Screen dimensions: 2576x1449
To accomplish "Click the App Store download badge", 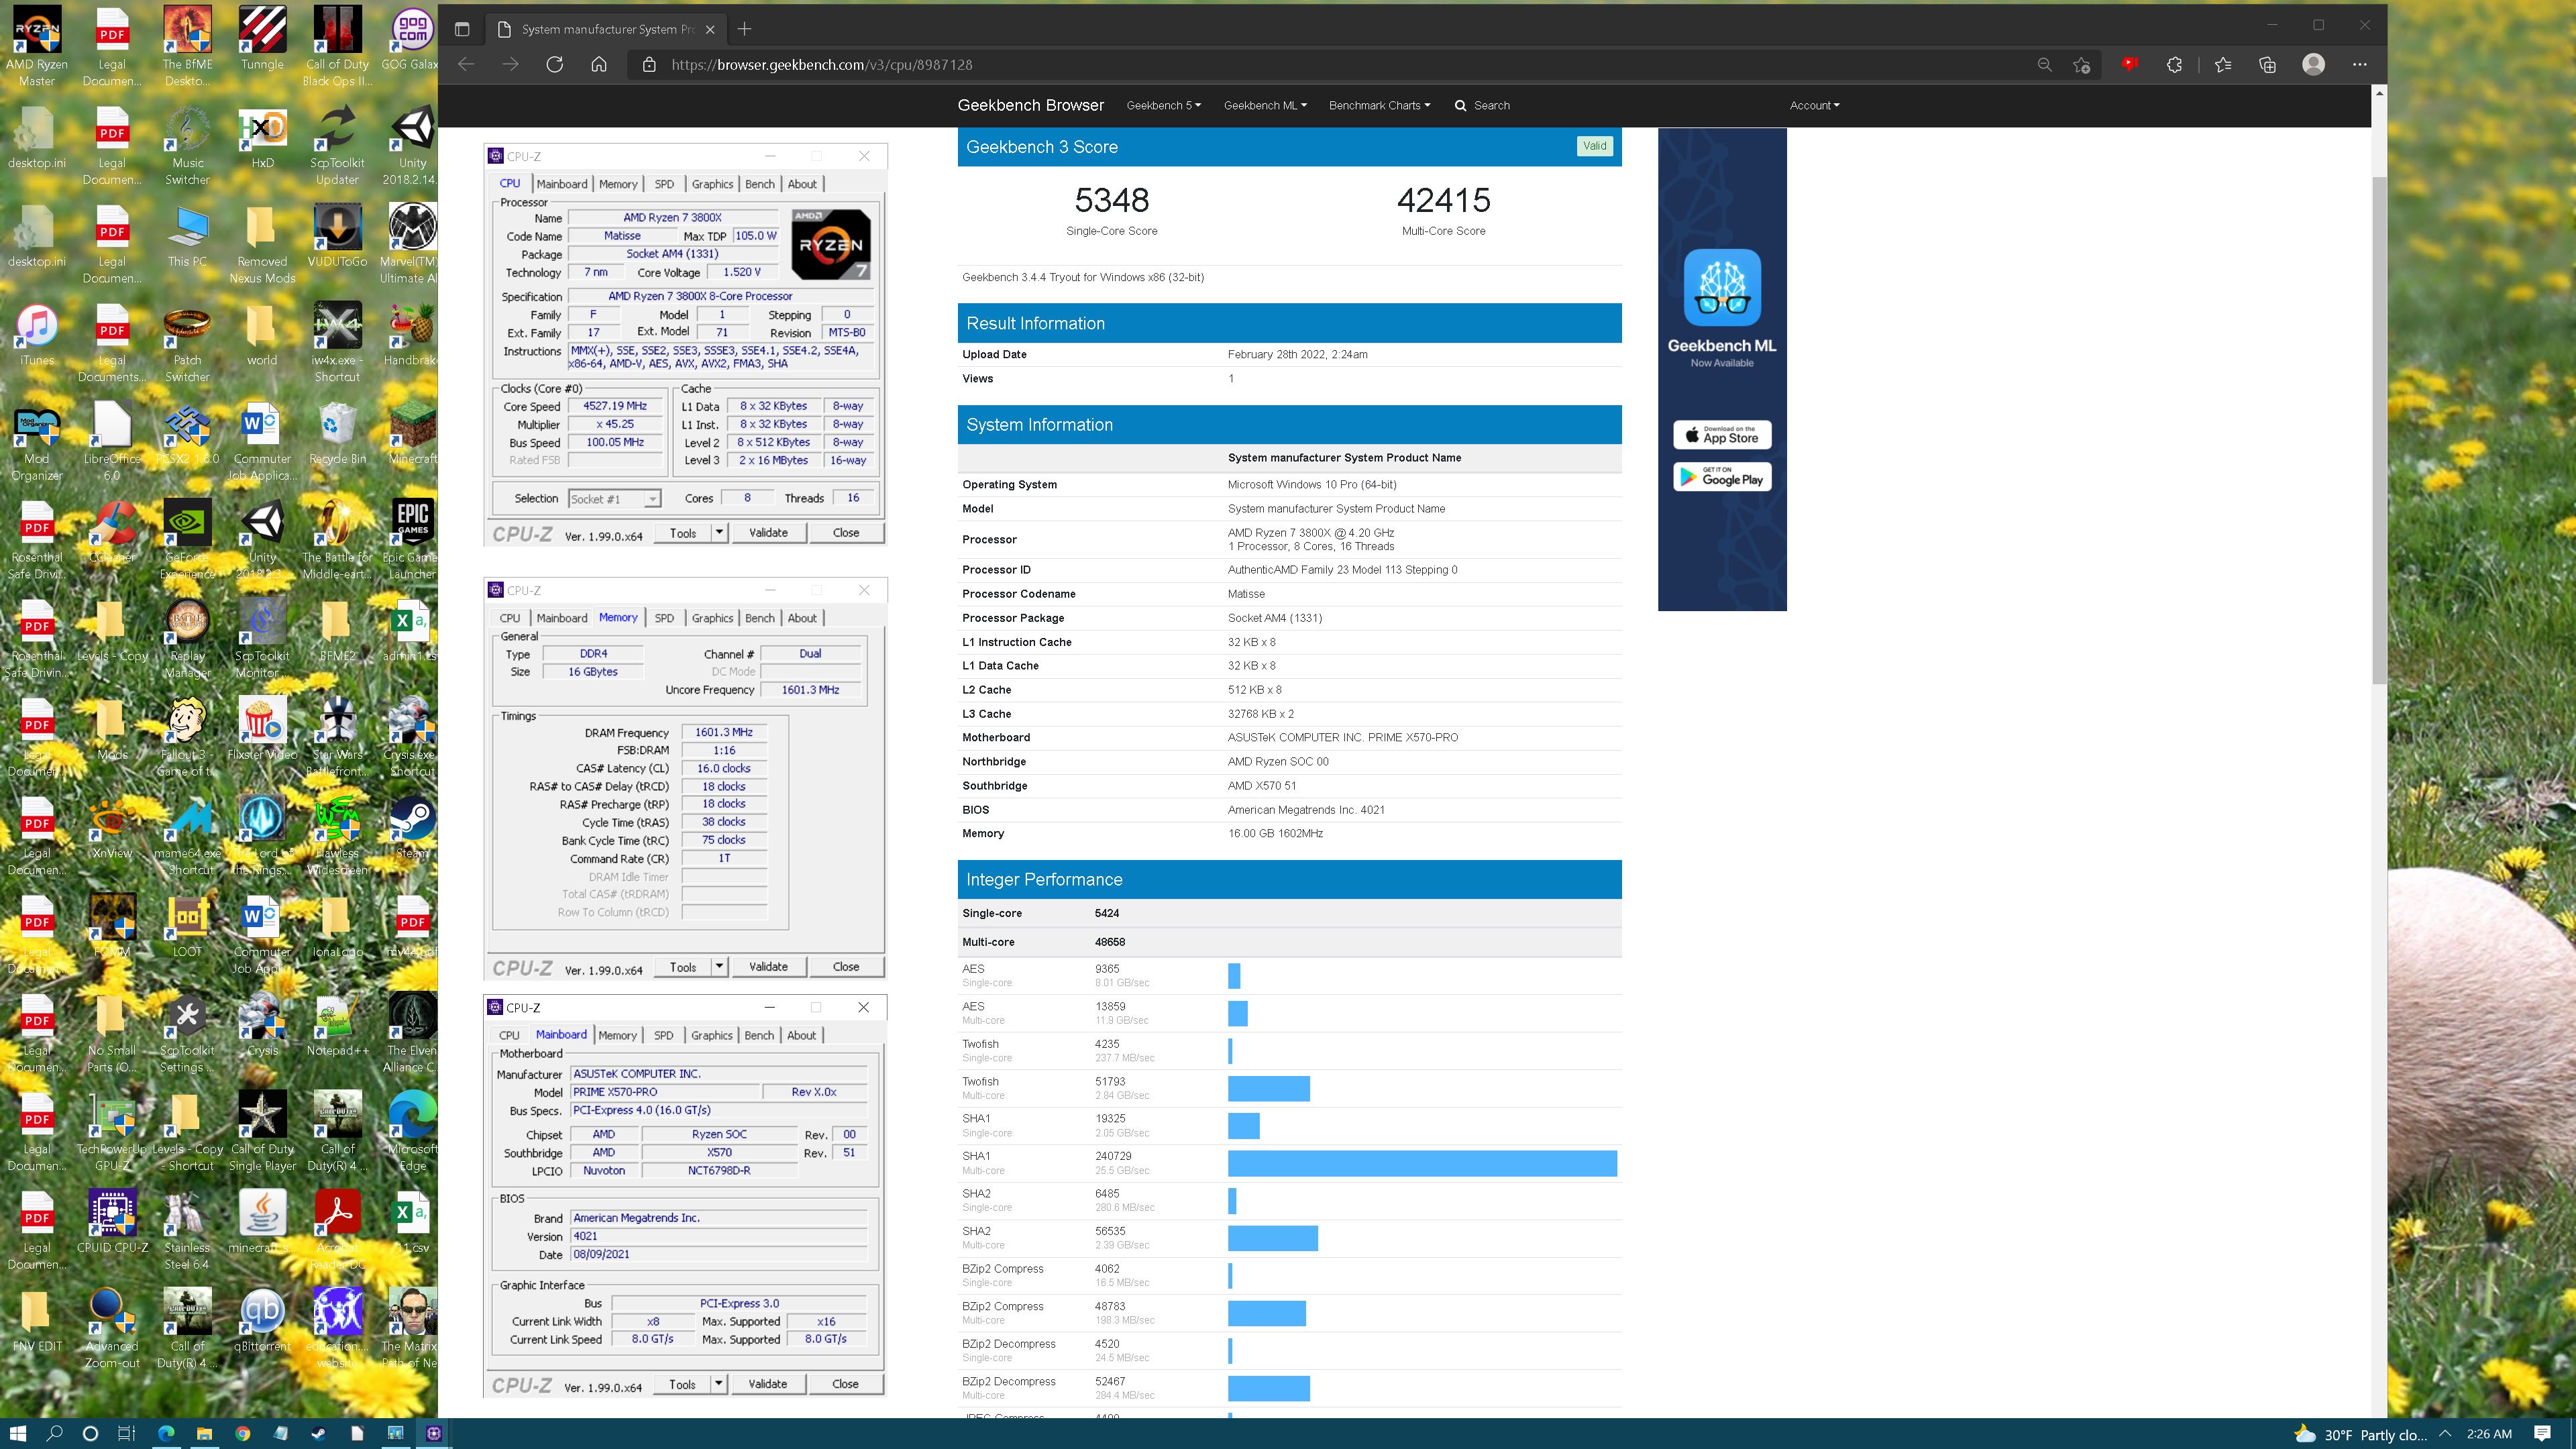I will 1722,435.
